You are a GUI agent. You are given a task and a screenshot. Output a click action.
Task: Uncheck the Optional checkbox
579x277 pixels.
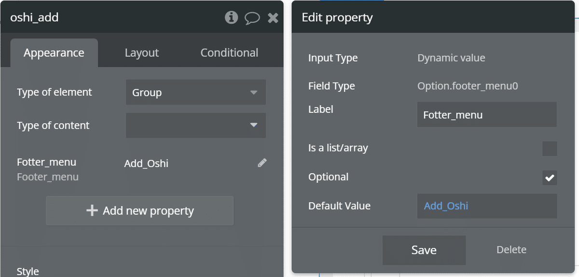[x=550, y=177]
